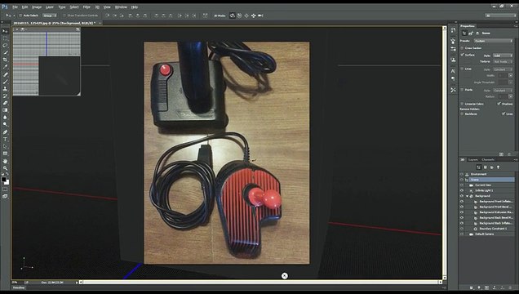Click the foreground color swatch

coord(3,180)
